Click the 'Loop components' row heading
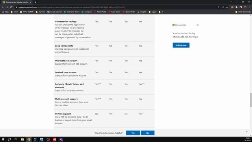The image size is (252, 142). coord(64,46)
